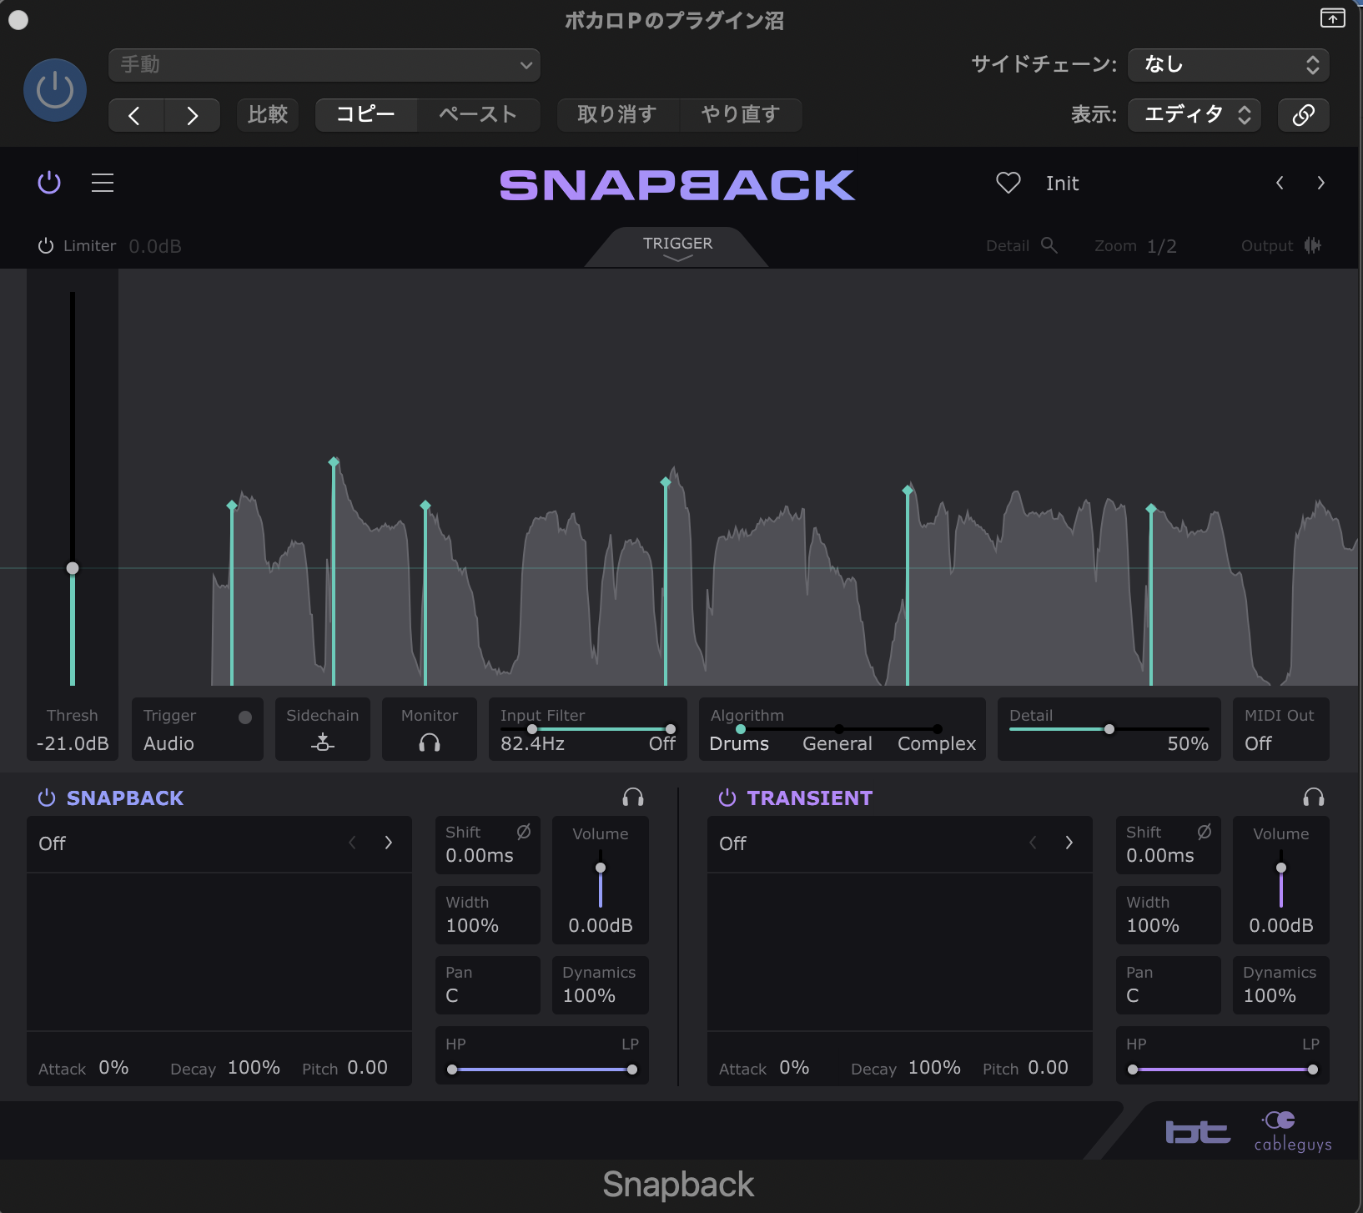Select next Snapback sample with right arrow
Viewport: 1363px width, 1213px height.
point(389,843)
